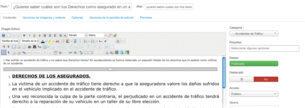Open the Párrafo format dropdown
Image resolution: width=305 pixels, height=108 pixels.
[78, 35]
